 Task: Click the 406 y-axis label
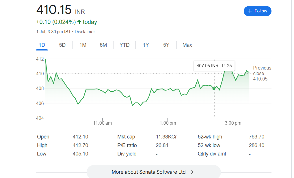click(40, 103)
